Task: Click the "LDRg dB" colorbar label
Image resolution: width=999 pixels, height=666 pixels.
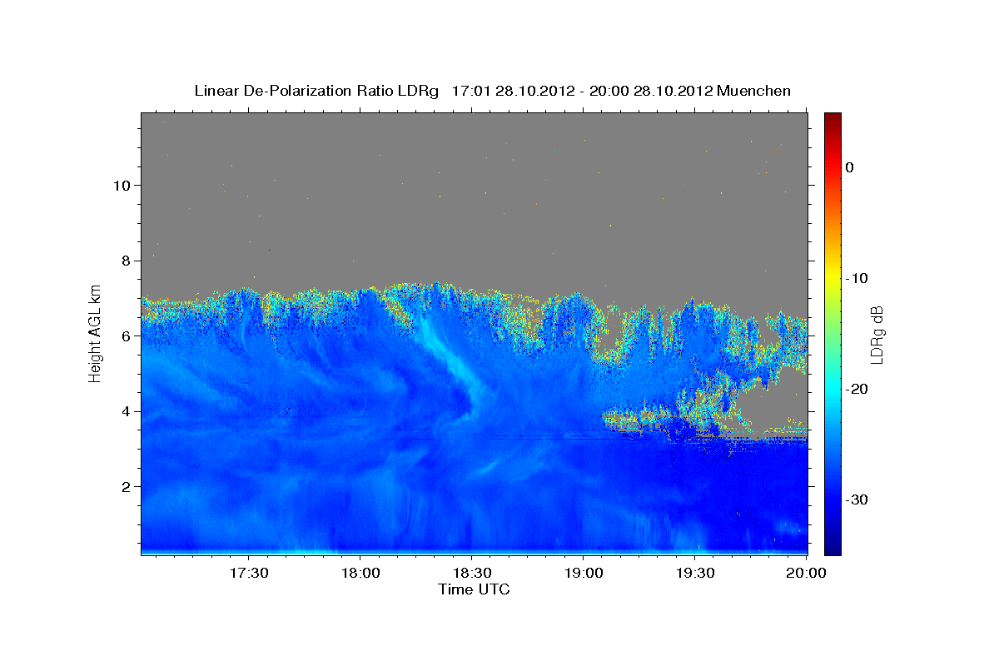Action: pos(877,335)
